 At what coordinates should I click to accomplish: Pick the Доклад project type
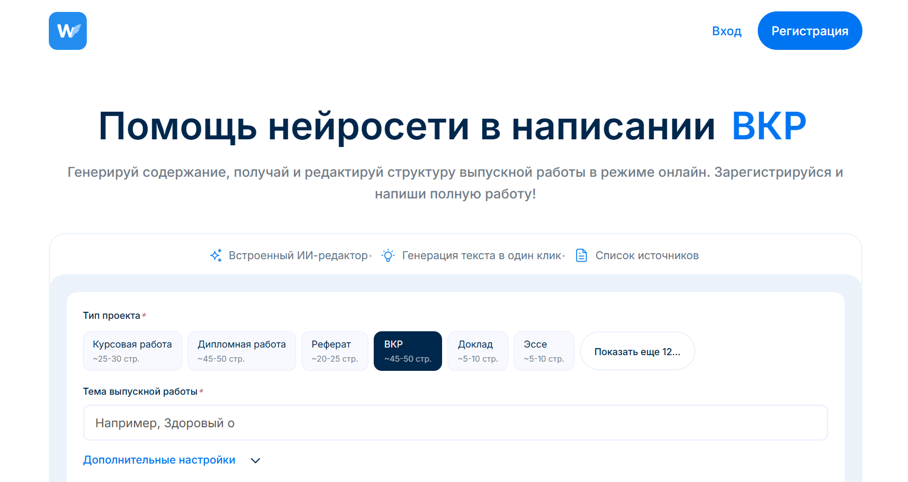point(477,351)
